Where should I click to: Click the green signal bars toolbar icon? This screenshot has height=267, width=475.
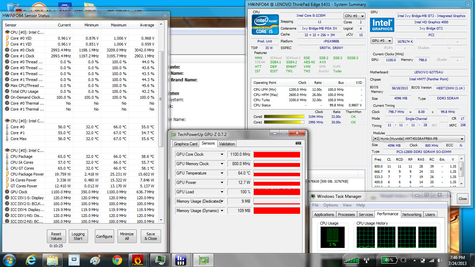351,260
